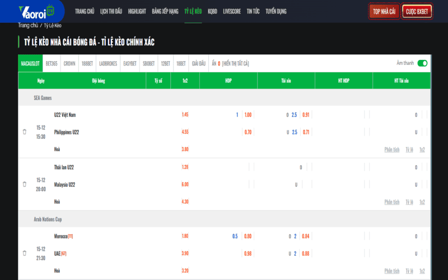Click the Trang chủ breadcrumb link
Image resolution: width=448 pixels, height=280 pixels.
(x=28, y=25)
